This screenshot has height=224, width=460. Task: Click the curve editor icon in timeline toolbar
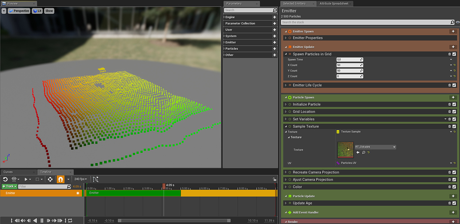(96, 179)
